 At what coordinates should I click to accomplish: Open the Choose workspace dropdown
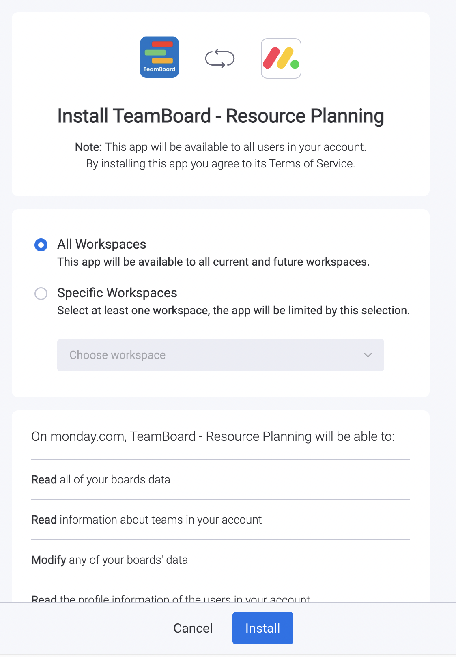pyautogui.click(x=221, y=355)
